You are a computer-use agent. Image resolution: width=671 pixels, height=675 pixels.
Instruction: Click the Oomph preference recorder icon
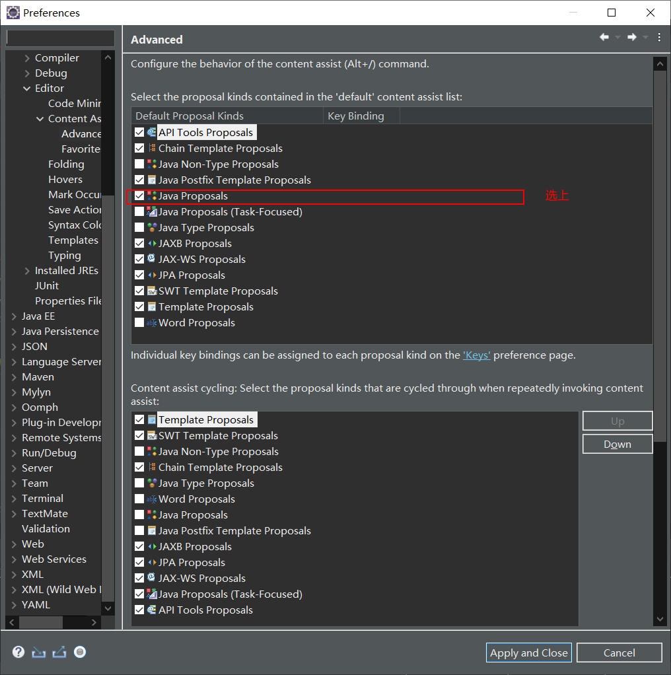tap(80, 652)
